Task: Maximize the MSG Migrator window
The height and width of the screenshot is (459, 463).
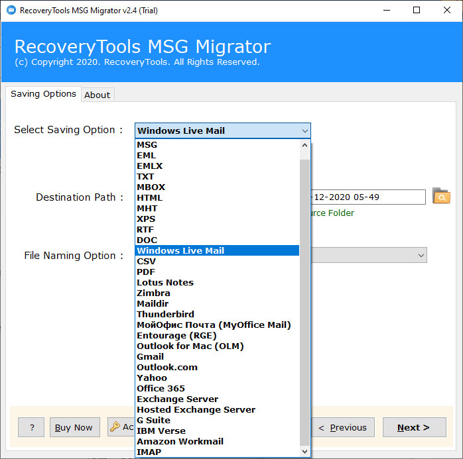Action: point(417,11)
